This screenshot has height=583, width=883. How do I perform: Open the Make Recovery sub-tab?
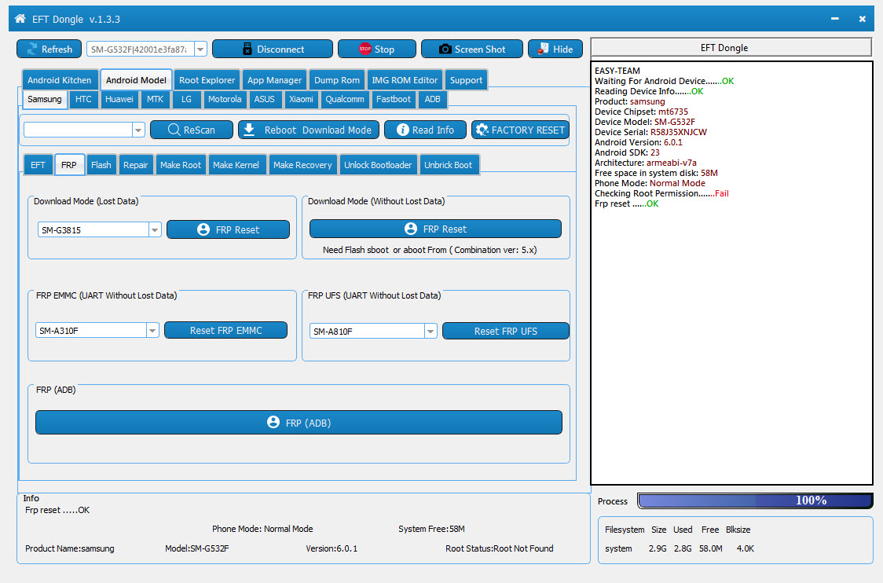coord(302,165)
